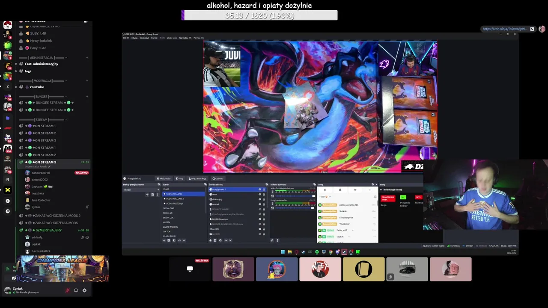Open the Pomoc menu in OBS

[198, 38]
